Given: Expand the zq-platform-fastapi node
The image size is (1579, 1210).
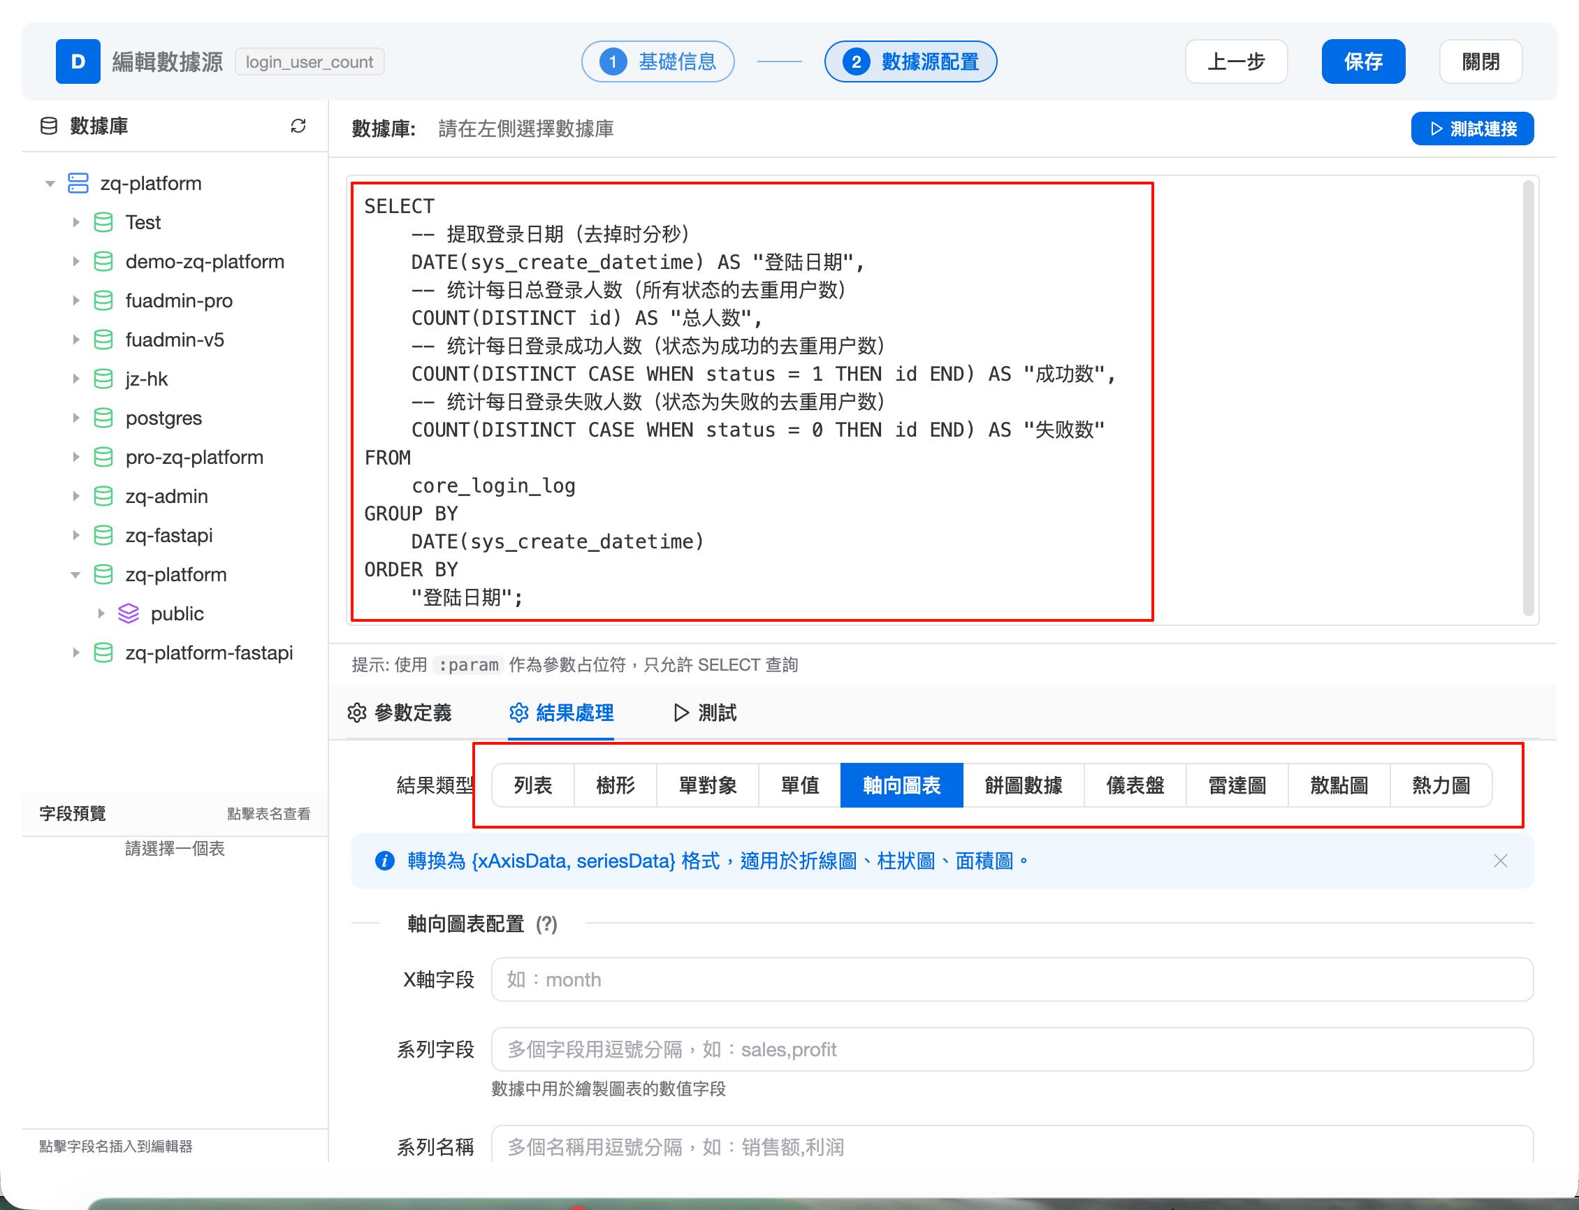Looking at the screenshot, I should [x=78, y=653].
